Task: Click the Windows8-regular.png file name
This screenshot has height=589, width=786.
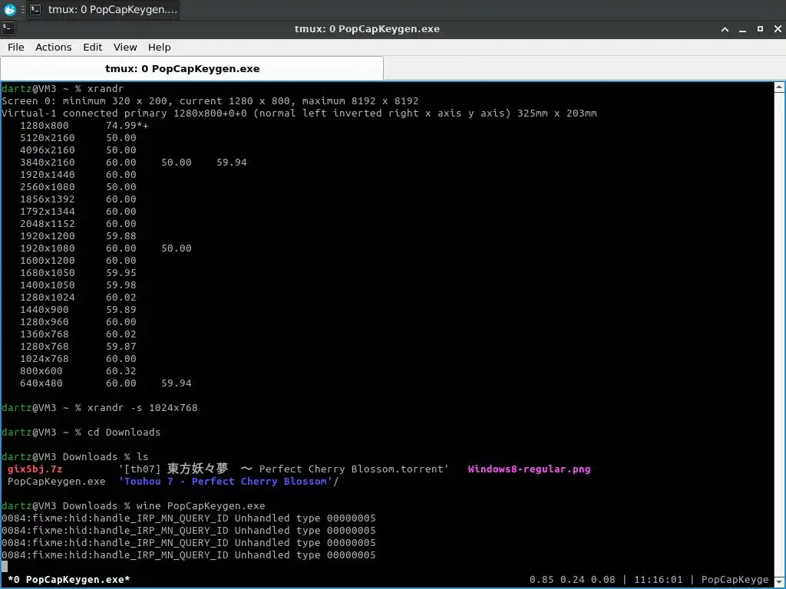Action: pos(529,469)
